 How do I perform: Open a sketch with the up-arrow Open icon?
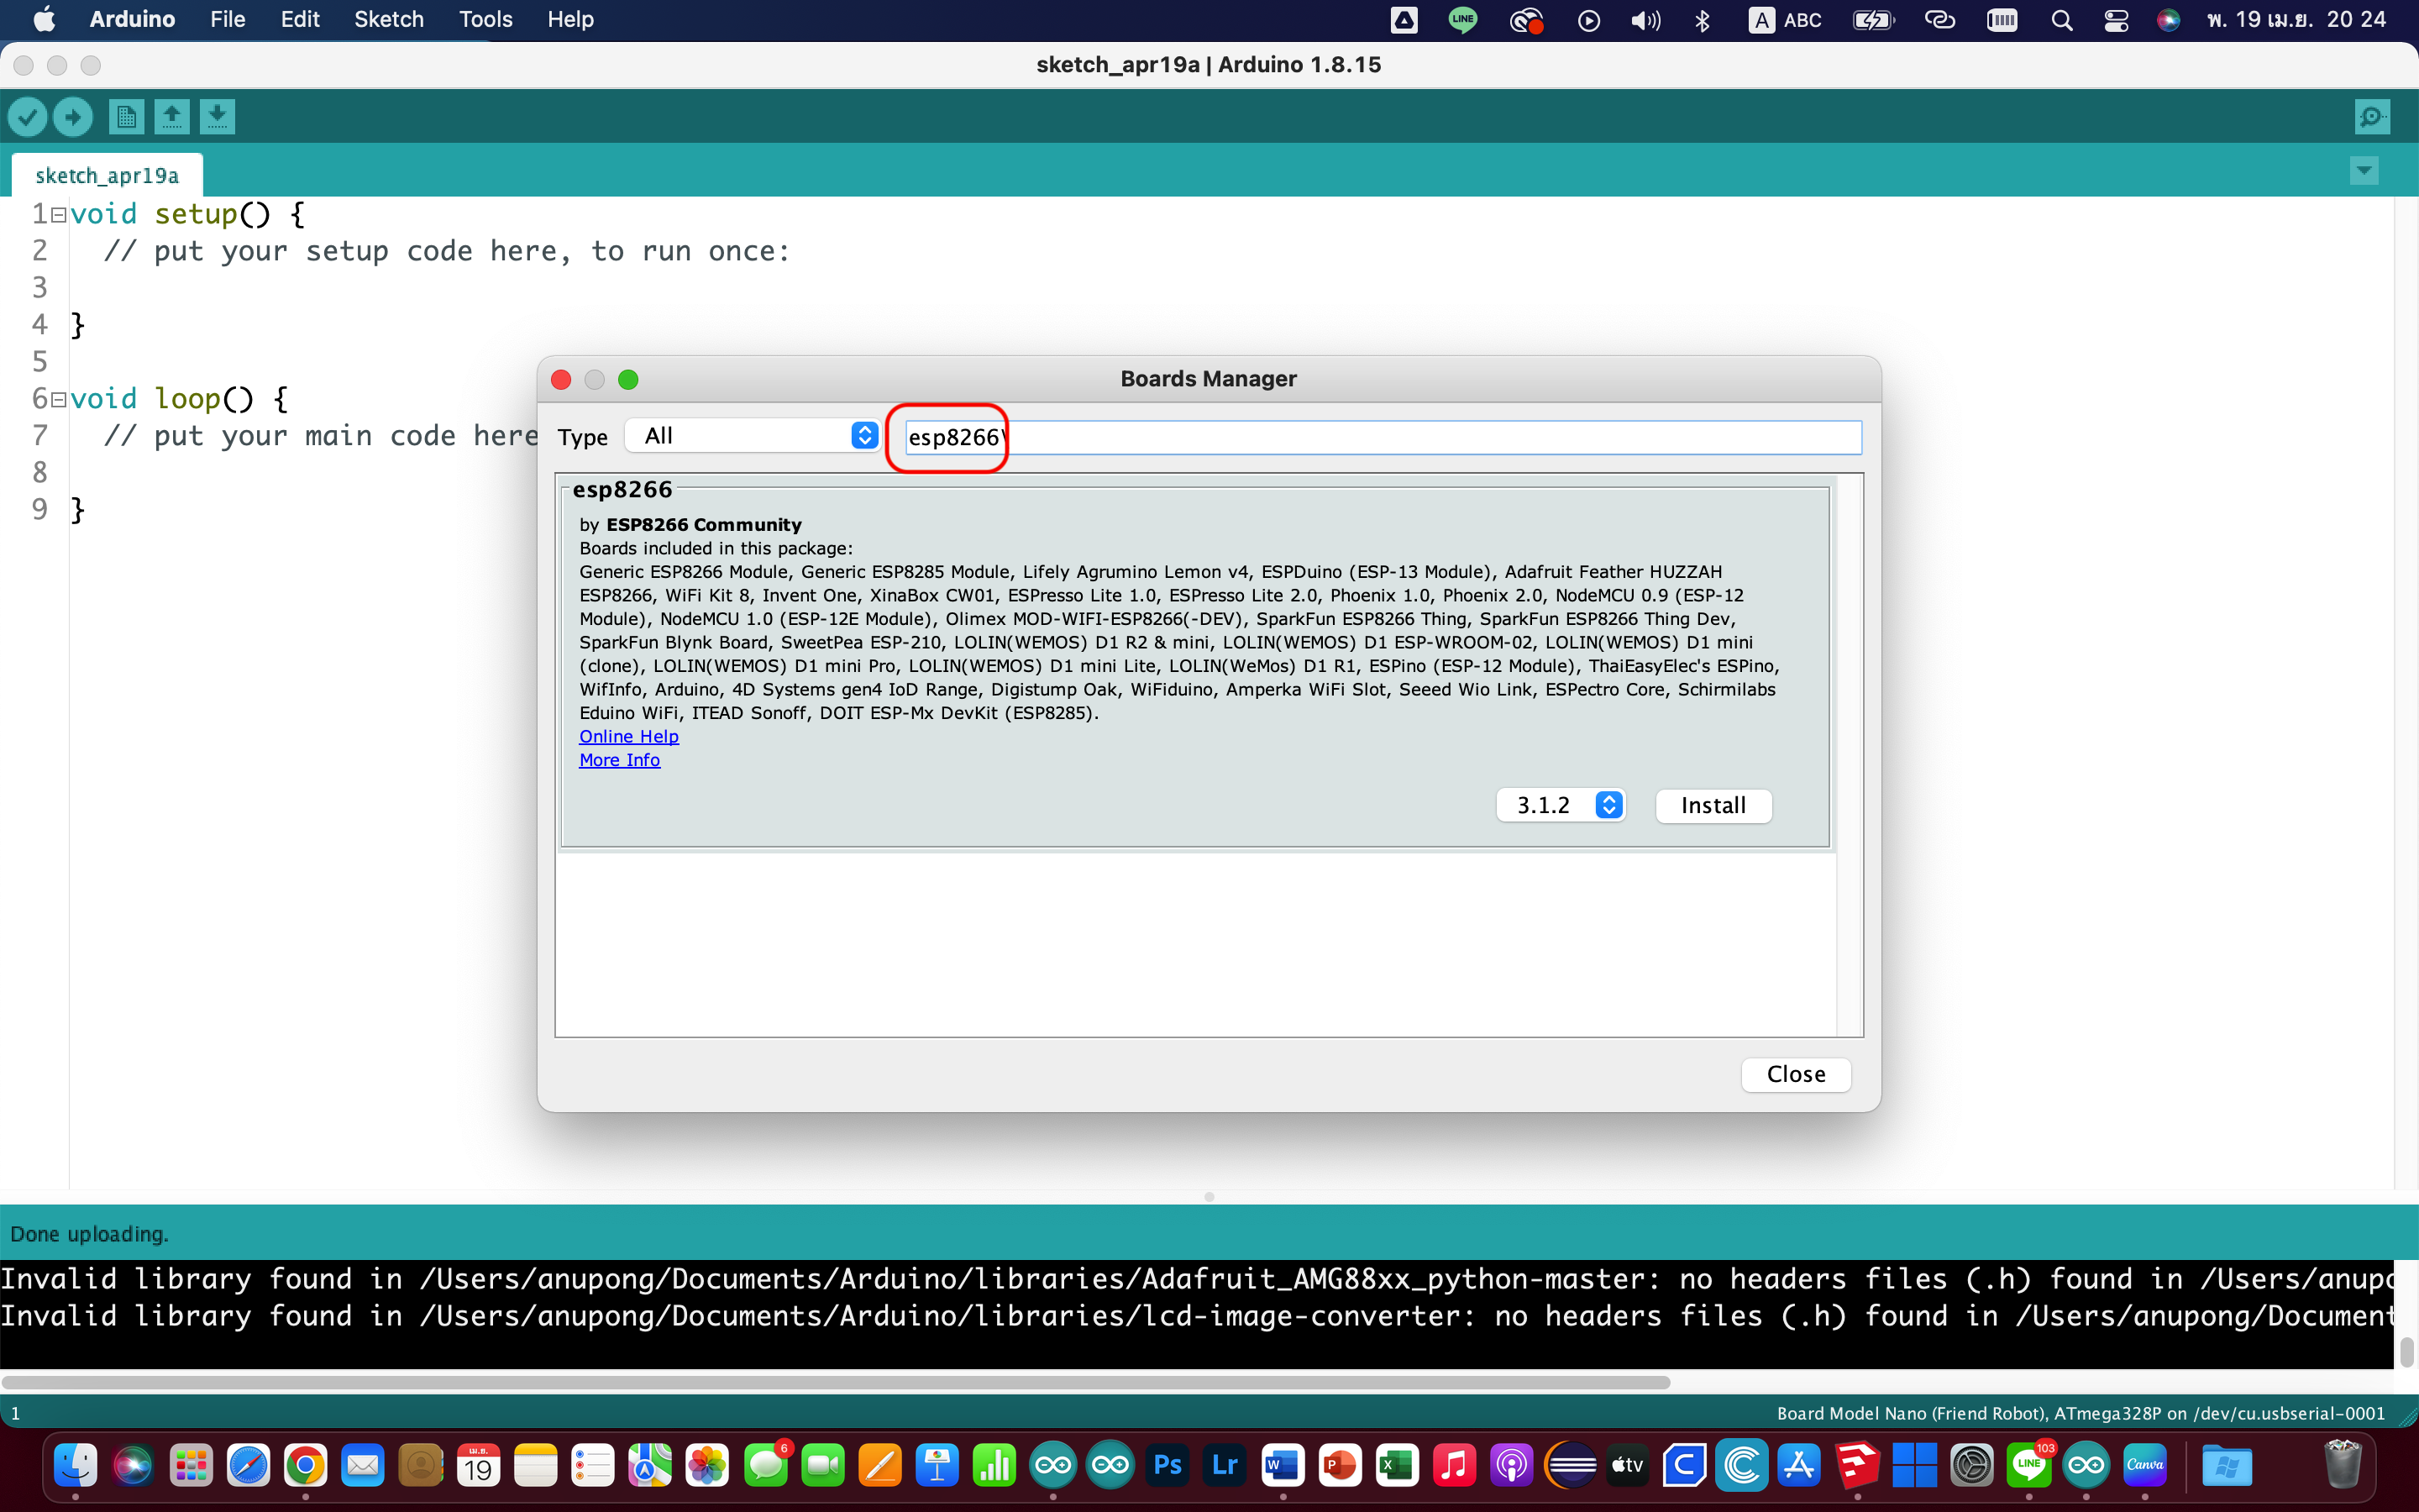[x=172, y=117]
